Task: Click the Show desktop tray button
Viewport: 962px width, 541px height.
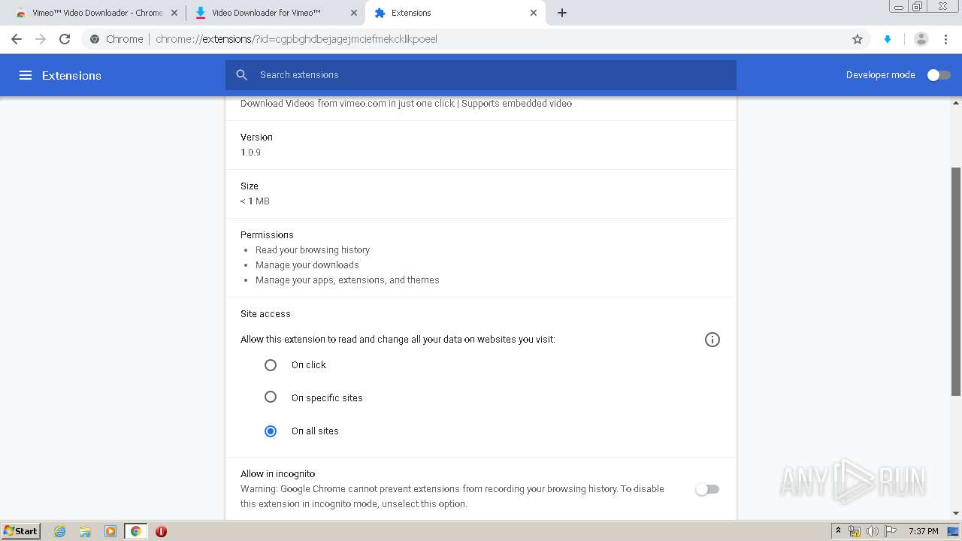Action: [954, 531]
